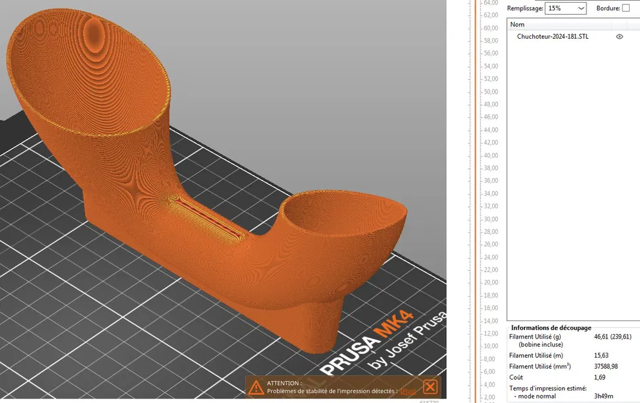Click the Remplissage label
The height and width of the screenshot is (403, 640).
coord(525,8)
